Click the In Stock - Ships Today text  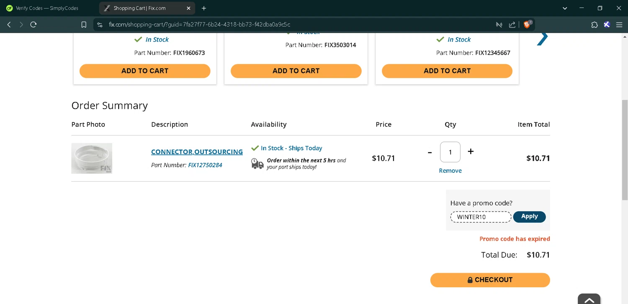(x=291, y=148)
